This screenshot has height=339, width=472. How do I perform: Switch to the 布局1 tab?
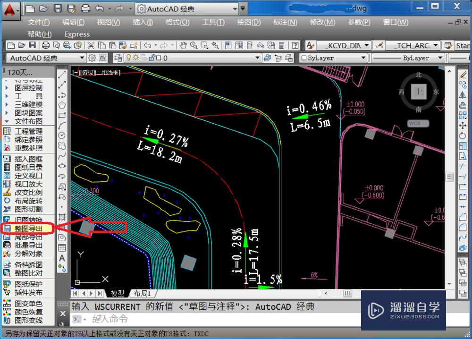pyautogui.click(x=143, y=293)
